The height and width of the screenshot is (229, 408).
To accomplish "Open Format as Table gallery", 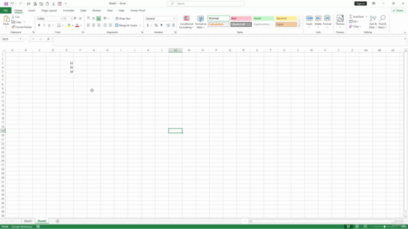I will [x=200, y=22].
